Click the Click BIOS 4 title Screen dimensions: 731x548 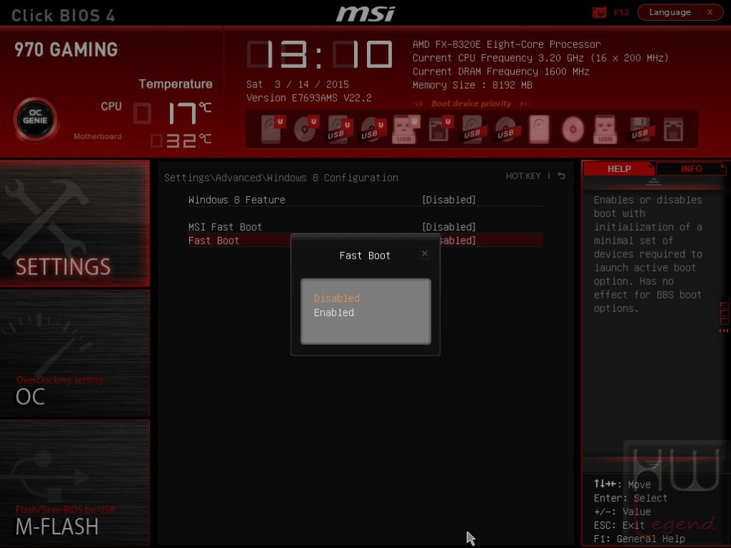tap(63, 15)
